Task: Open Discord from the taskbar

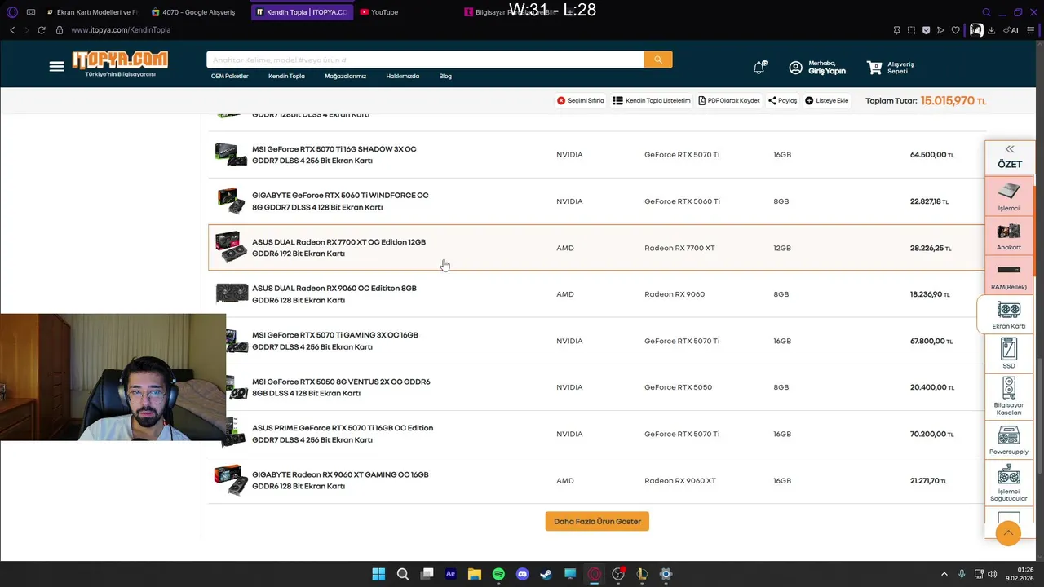Action: point(522,574)
